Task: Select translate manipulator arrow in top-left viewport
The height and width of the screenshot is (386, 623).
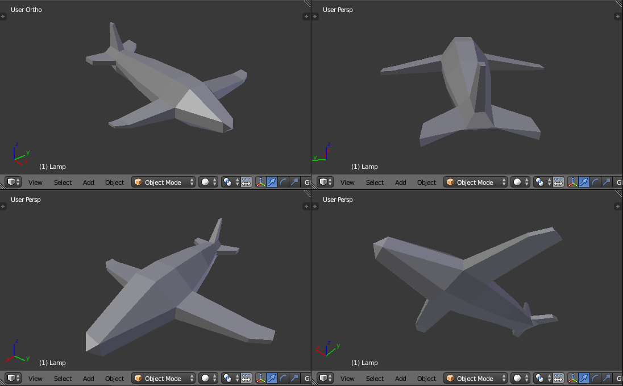Action: click(272, 182)
